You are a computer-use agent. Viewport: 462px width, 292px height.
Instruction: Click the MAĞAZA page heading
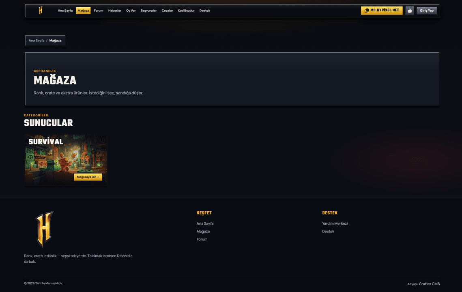[55, 80]
